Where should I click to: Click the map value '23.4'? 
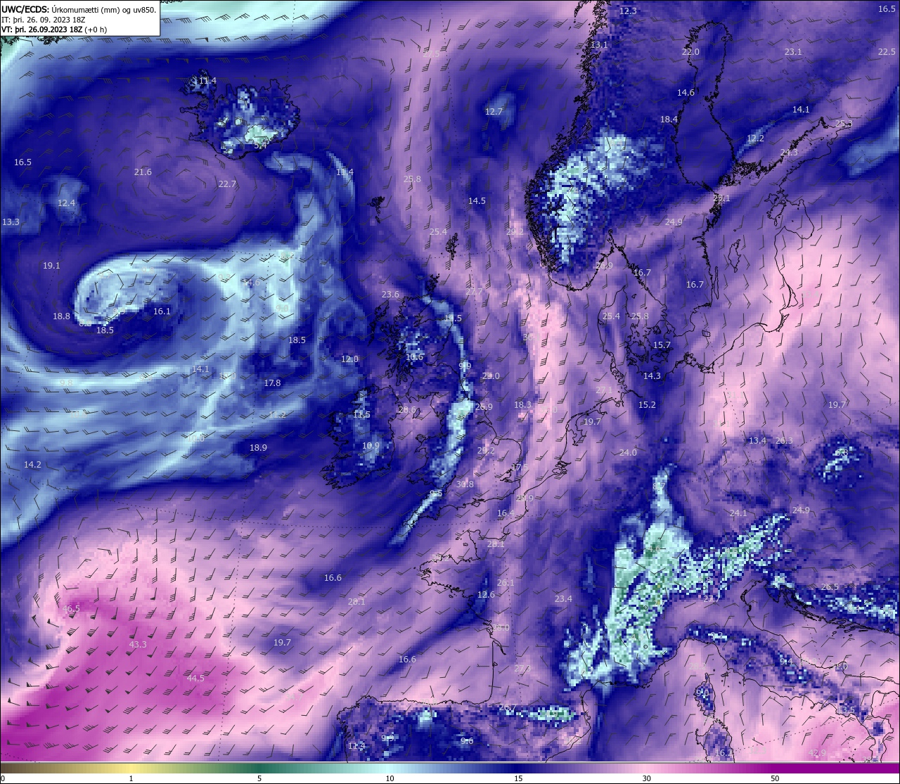pos(563,598)
